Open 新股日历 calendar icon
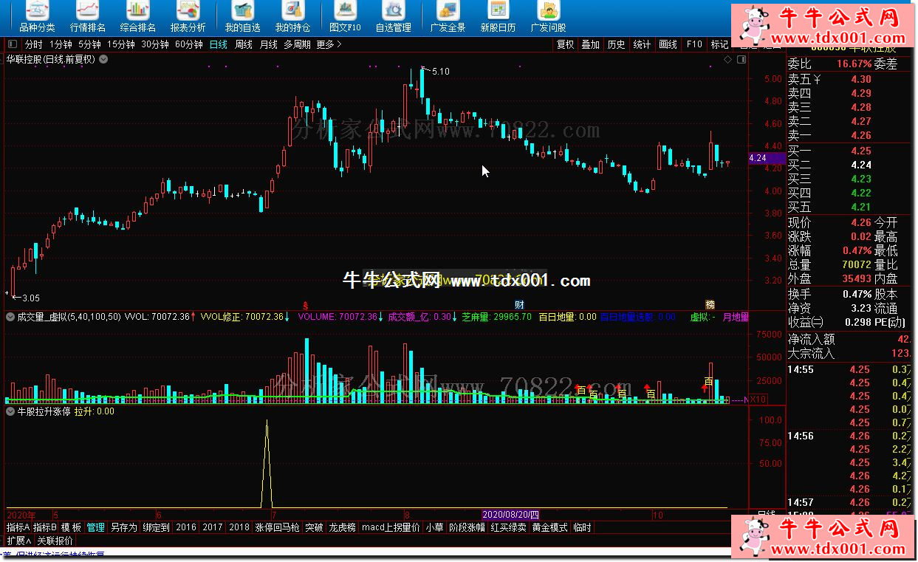 point(499,17)
